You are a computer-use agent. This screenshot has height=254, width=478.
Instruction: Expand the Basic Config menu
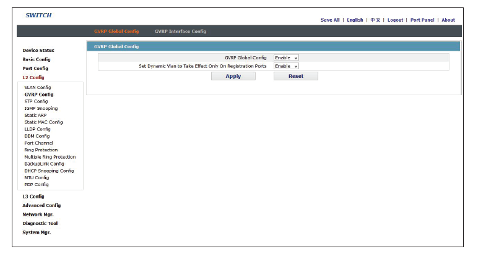click(37, 59)
